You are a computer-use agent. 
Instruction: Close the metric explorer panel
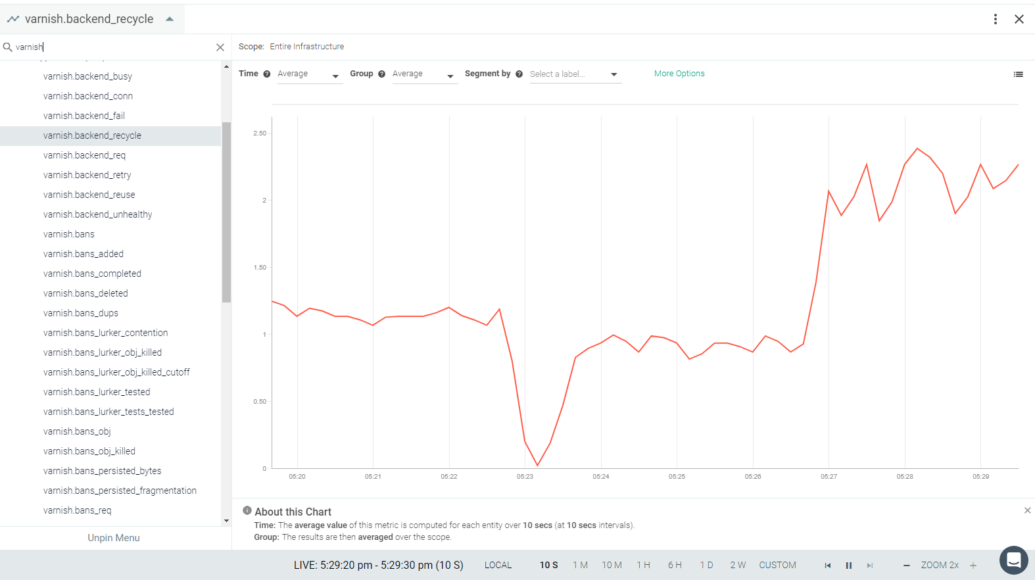pos(1019,19)
